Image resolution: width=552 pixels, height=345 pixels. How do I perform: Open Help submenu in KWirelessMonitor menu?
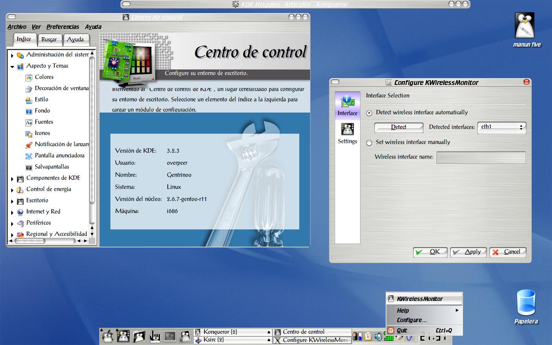tap(424, 310)
